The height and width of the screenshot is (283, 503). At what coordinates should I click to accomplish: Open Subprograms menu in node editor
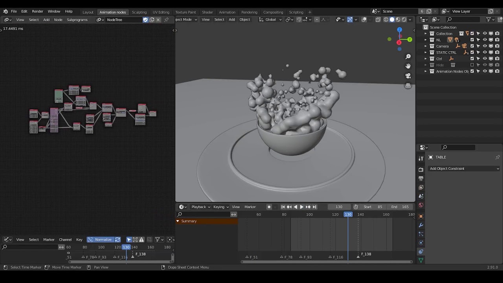[77, 20]
